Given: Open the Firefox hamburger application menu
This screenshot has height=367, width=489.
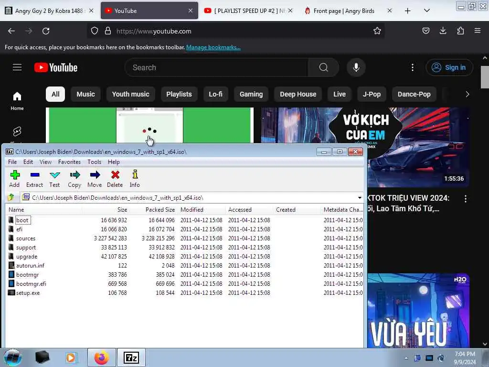Looking at the screenshot, I should click(x=478, y=31).
